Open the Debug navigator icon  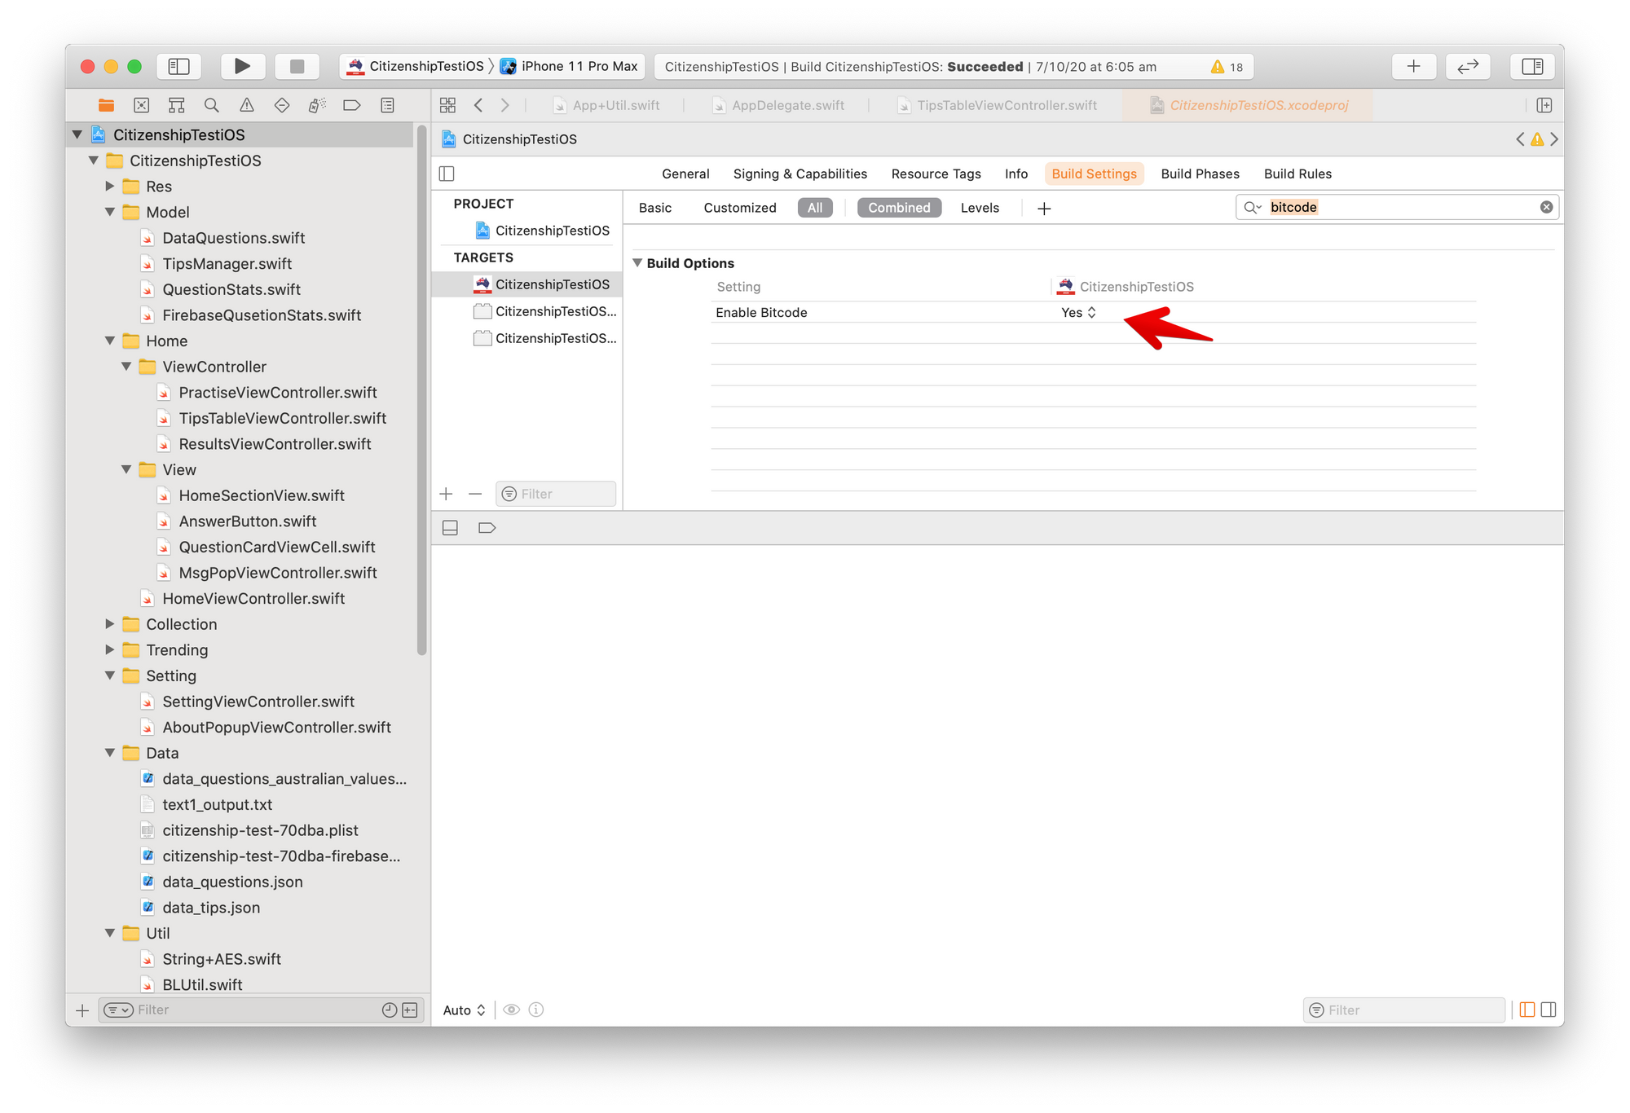click(x=317, y=105)
